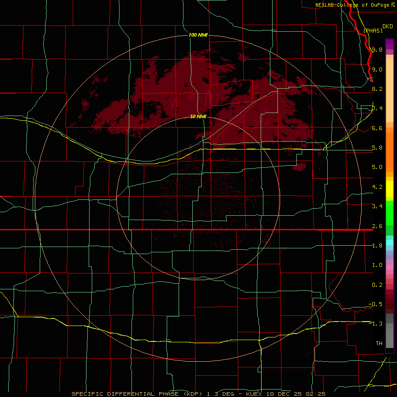The image size is (397, 397).
Task: Pick the bright yellow band on color scale
Action: [x=390, y=189]
